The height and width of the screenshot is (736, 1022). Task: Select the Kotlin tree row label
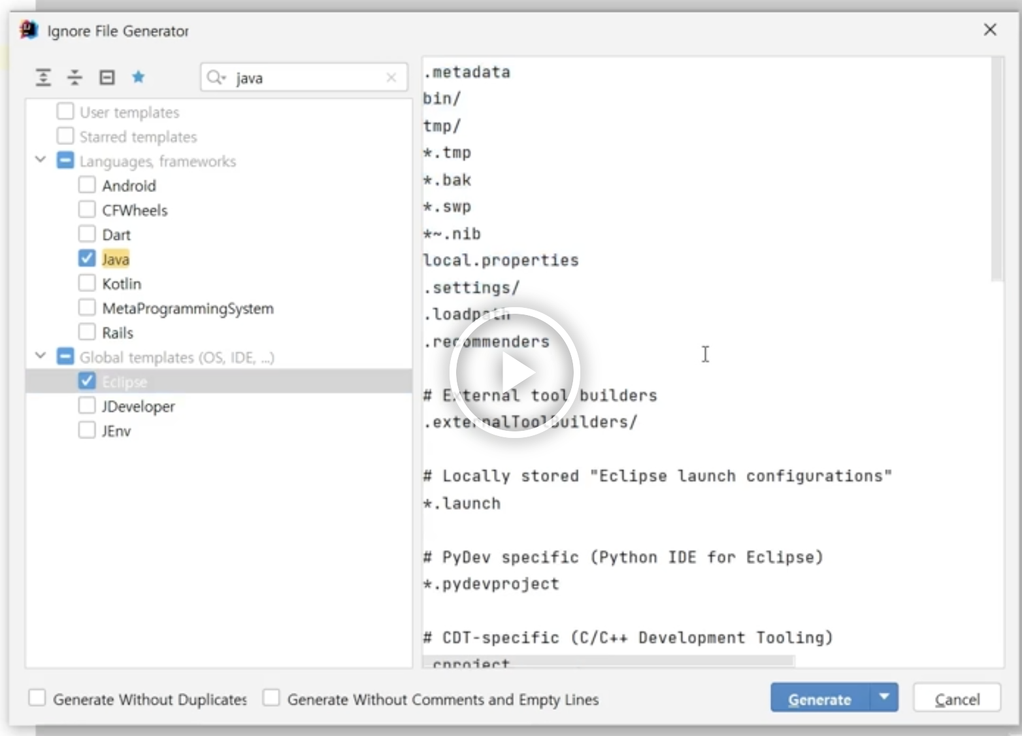coord(122,284)
